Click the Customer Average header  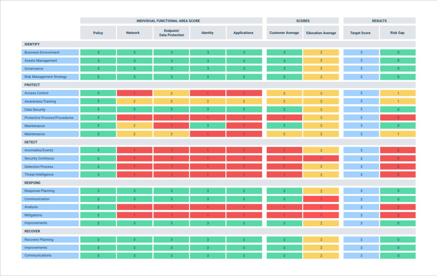tap(284, 33)
